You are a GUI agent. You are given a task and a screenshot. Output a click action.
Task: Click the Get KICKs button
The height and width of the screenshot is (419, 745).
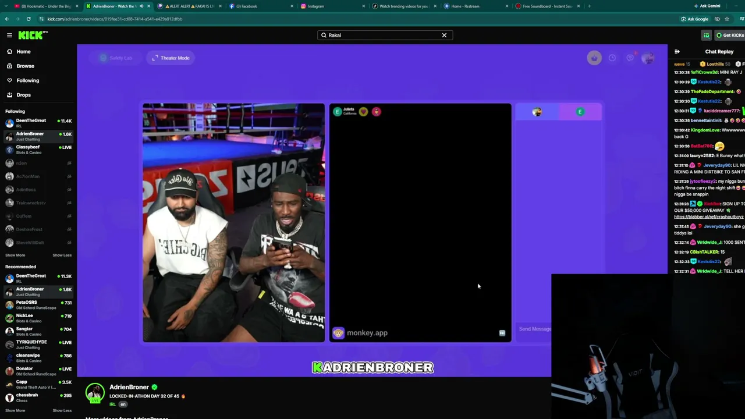click(730, 35)
